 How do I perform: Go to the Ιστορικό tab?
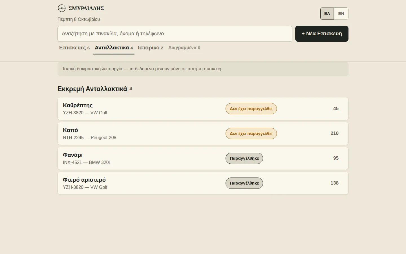pos(151,48)
